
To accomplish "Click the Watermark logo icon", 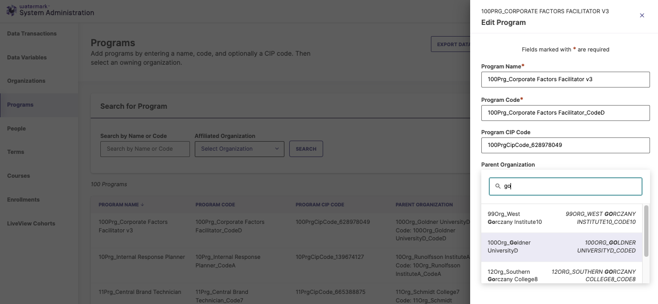I will tap(11, 10).
